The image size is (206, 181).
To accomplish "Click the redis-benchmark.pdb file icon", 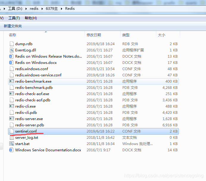I will 12,87.
